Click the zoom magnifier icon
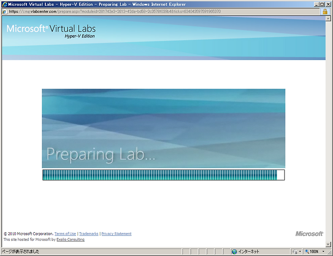The height and width of the screenshot is (256, 333). (x=307, y=251)
